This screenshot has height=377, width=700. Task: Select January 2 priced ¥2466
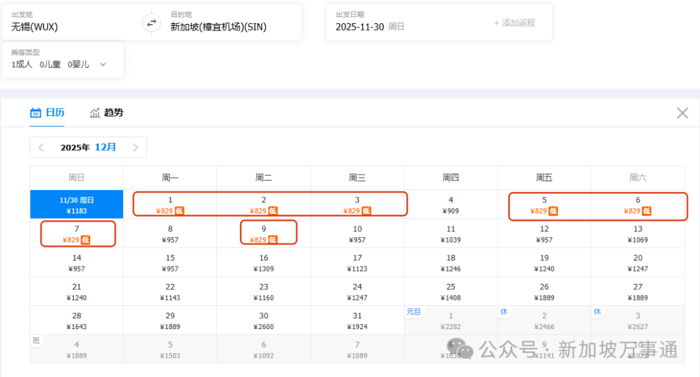tap(544, 320)
